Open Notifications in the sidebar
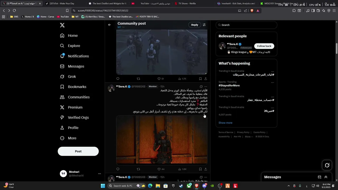The width and height of the screenshot is (338, 190). pos(74,56)
